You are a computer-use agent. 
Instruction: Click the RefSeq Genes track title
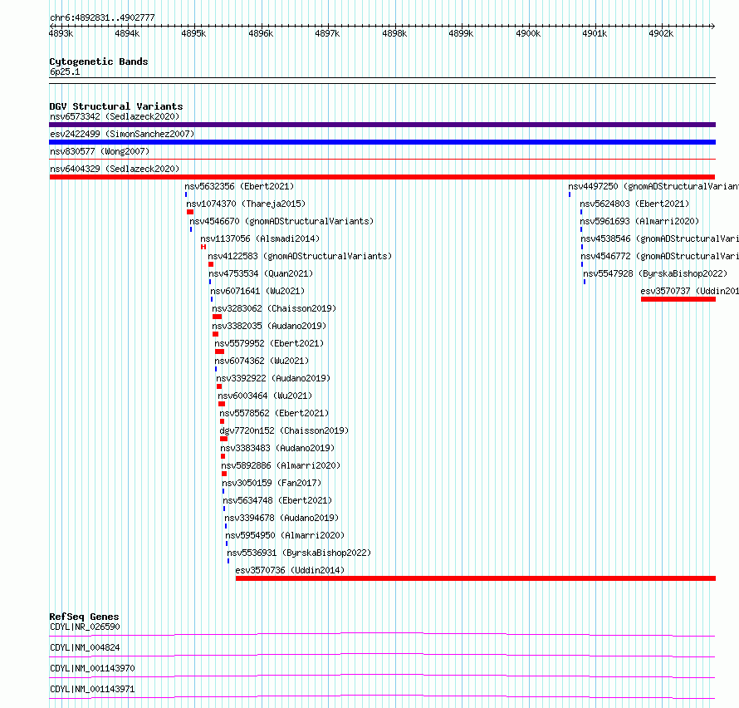click(84, 617)
